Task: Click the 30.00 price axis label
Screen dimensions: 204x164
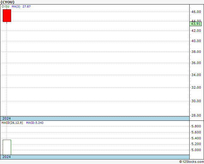Action: point(196,101)
